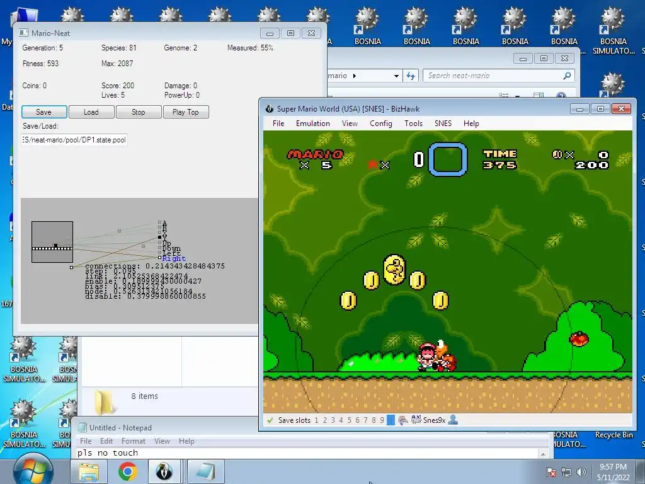Screen dimensions: 645x484
Task: Open the Help menu in BizHawk
Action: pyautogui.click(x=471, y=124)
